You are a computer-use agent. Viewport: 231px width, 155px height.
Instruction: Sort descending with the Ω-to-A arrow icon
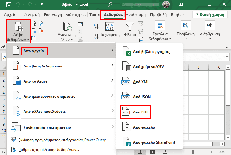[x=96, y=36]
